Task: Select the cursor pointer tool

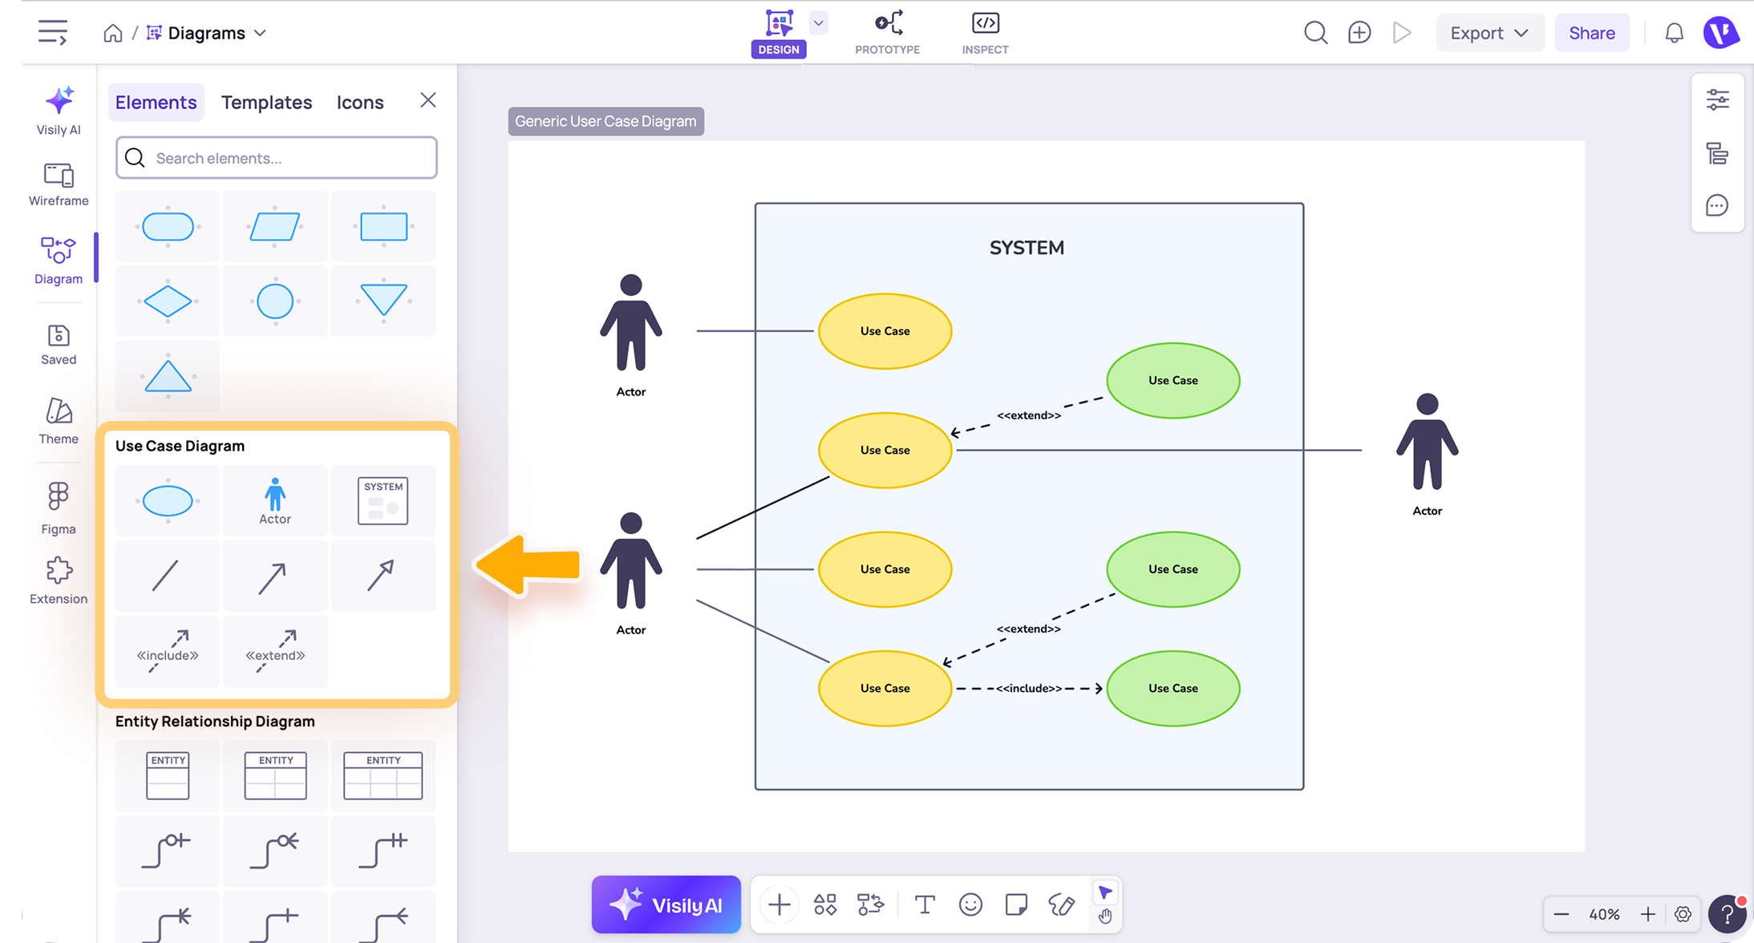Action: tap(1105, 892)
